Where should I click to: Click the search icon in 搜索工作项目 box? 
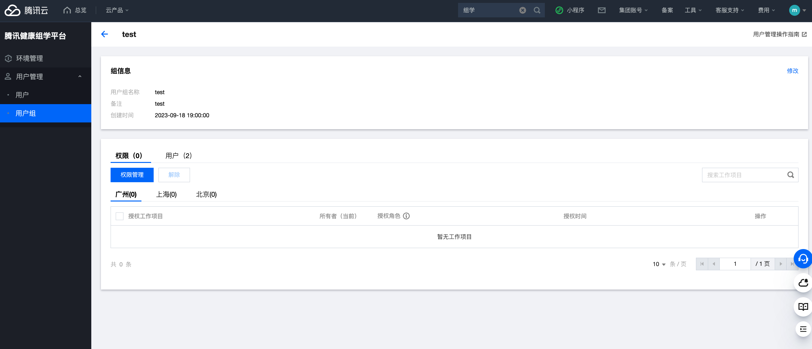(x=790, y=175)
